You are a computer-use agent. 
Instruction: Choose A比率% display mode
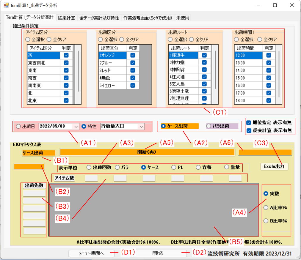pyautogui.click(x=266, y=208)
